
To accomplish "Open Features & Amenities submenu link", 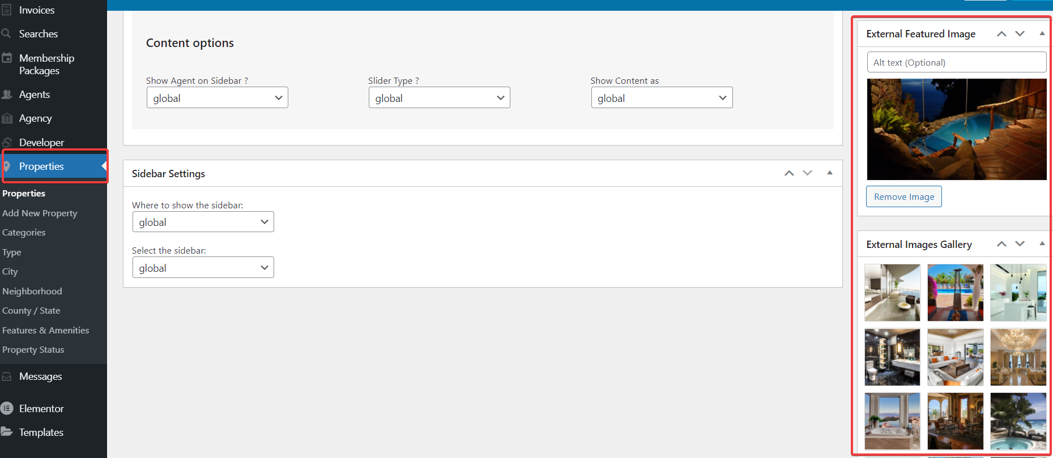I will pos(46,330).
